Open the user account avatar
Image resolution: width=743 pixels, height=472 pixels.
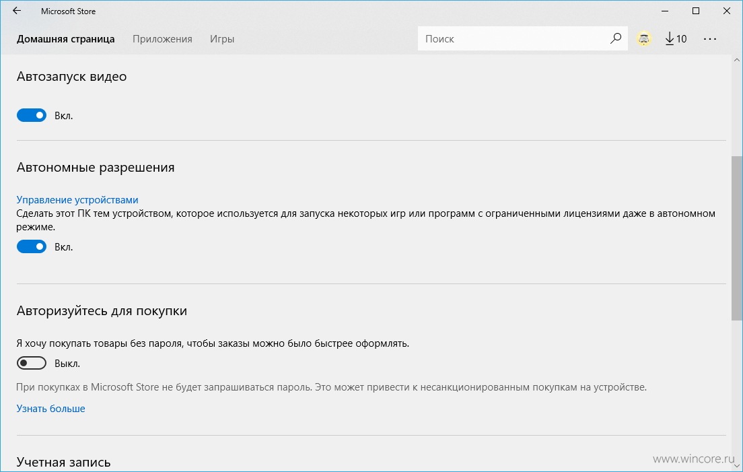pos(643,39)
